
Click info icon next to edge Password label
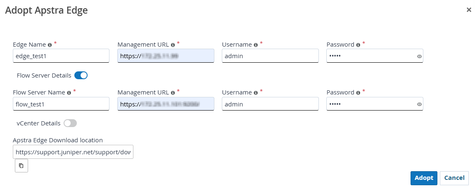coord(358,45)
